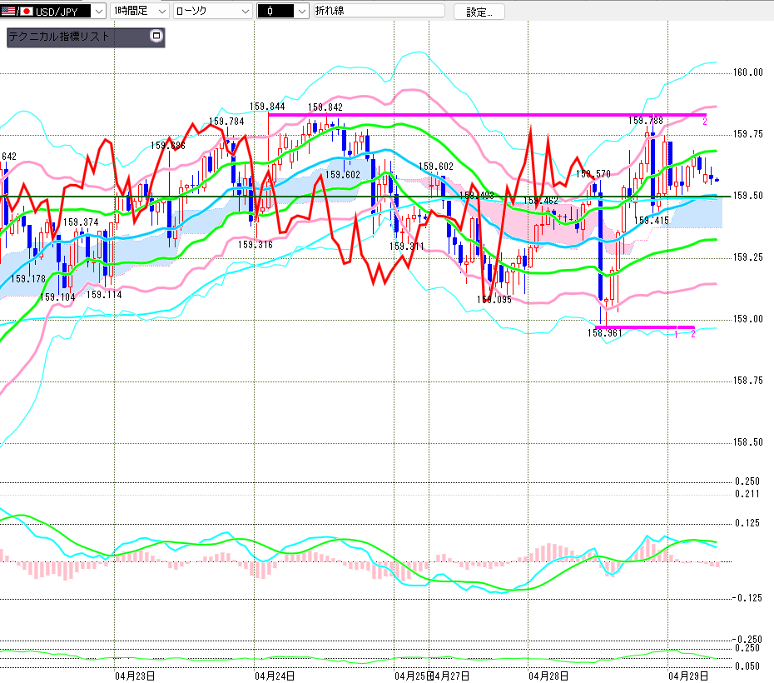Click the Japan flag icon
This screenshot has height=683, width=774.
pos(26,11)
